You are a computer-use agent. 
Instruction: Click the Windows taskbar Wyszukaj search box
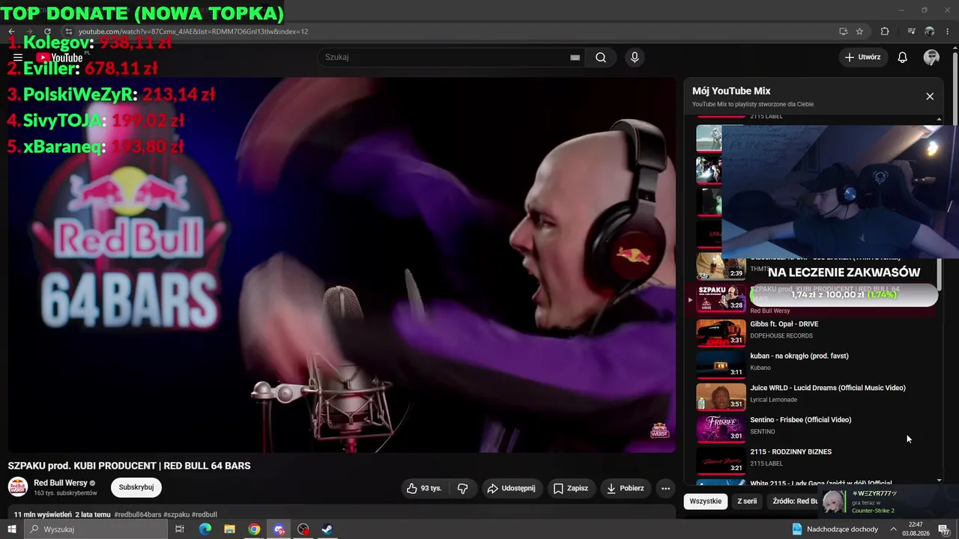click(95, 529)
